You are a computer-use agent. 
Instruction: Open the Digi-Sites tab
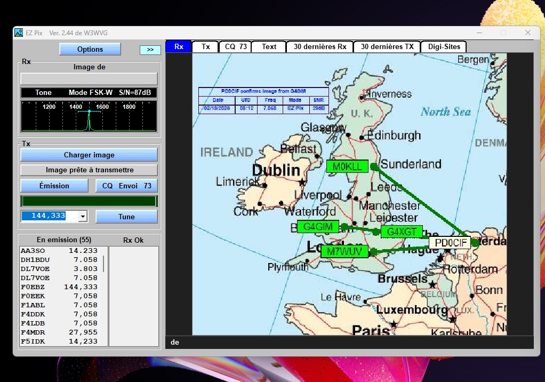click(x=444, y=46)
